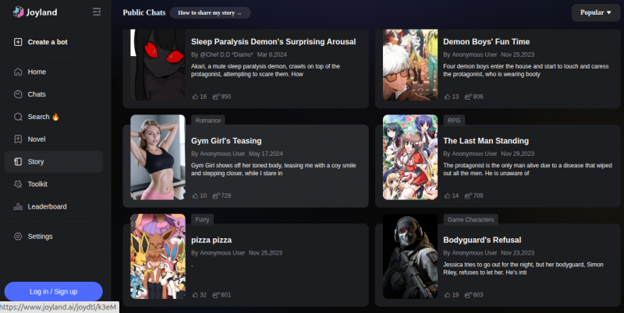624x313 pixels.
Task: Click the Game Characters category tag
Action: [x=470, y=220]
